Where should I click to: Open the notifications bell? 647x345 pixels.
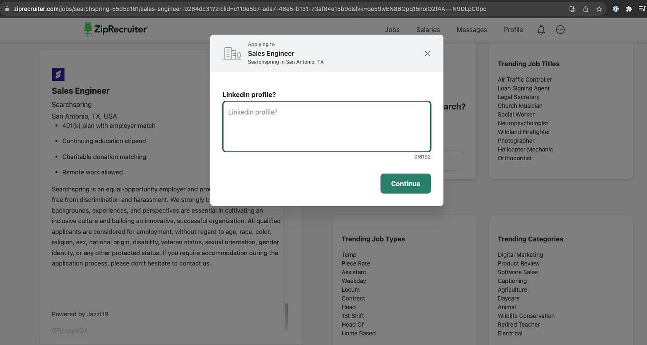point(541,30)
